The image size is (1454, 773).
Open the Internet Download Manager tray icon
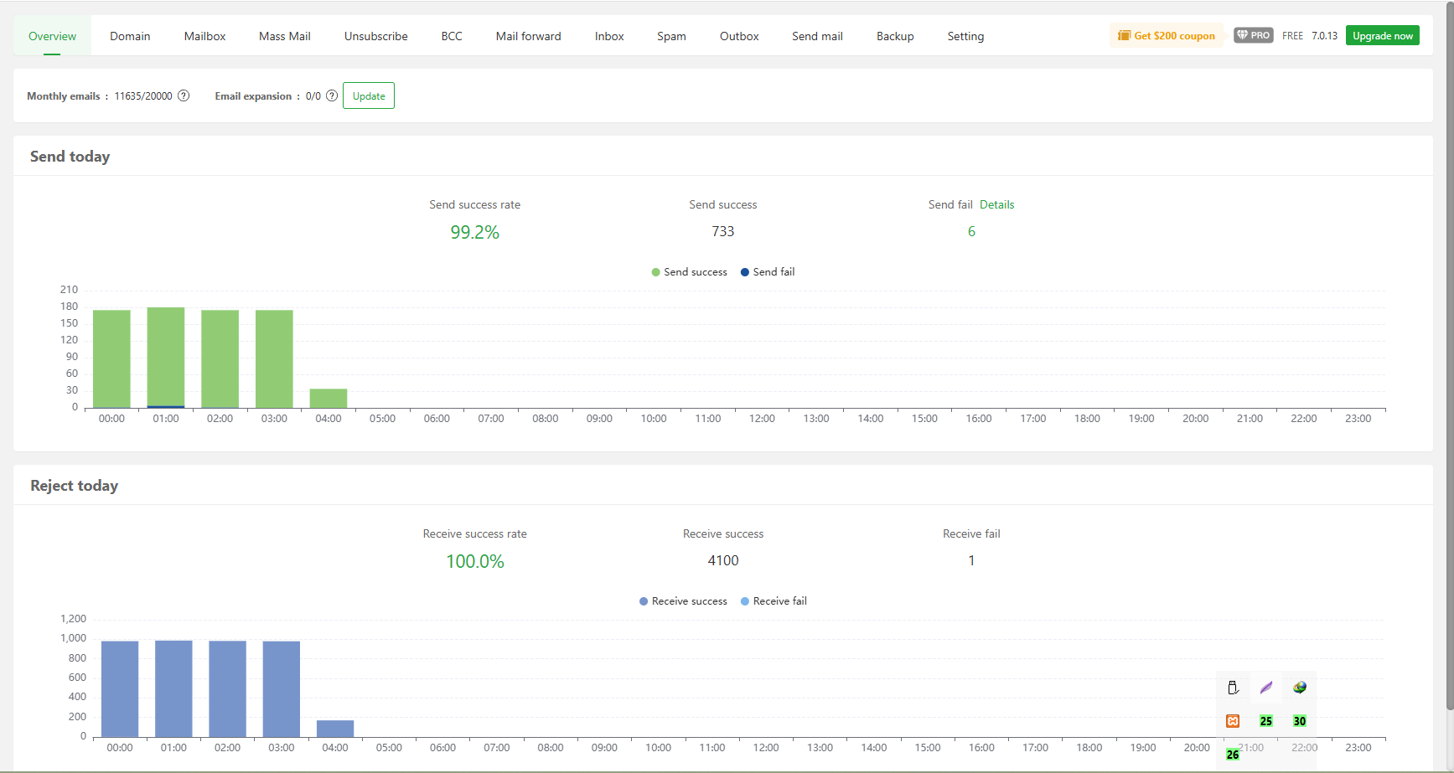tap(1300, 688)
